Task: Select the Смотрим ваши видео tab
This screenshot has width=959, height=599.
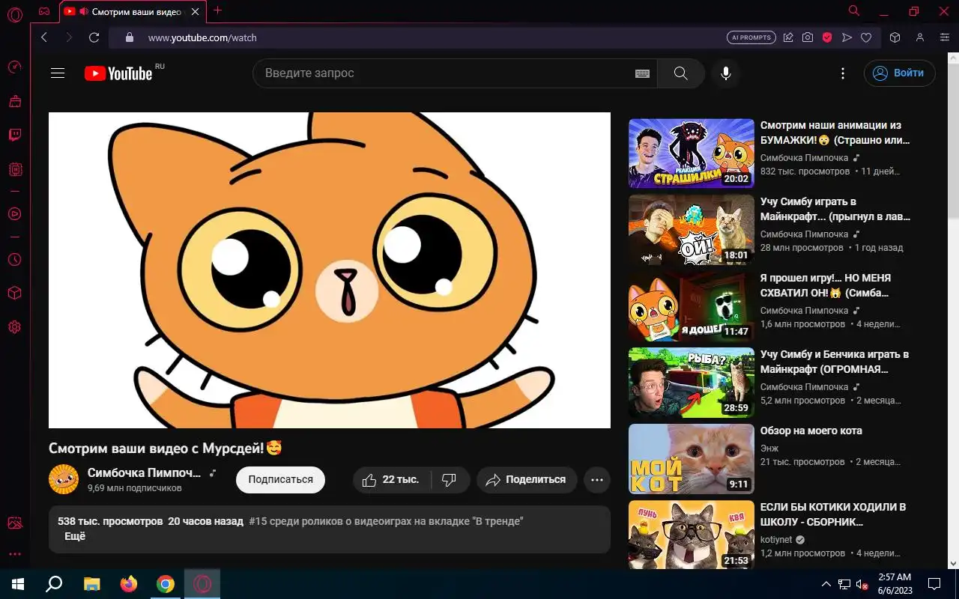Action: pyautogui.click(x=132, y=11)
